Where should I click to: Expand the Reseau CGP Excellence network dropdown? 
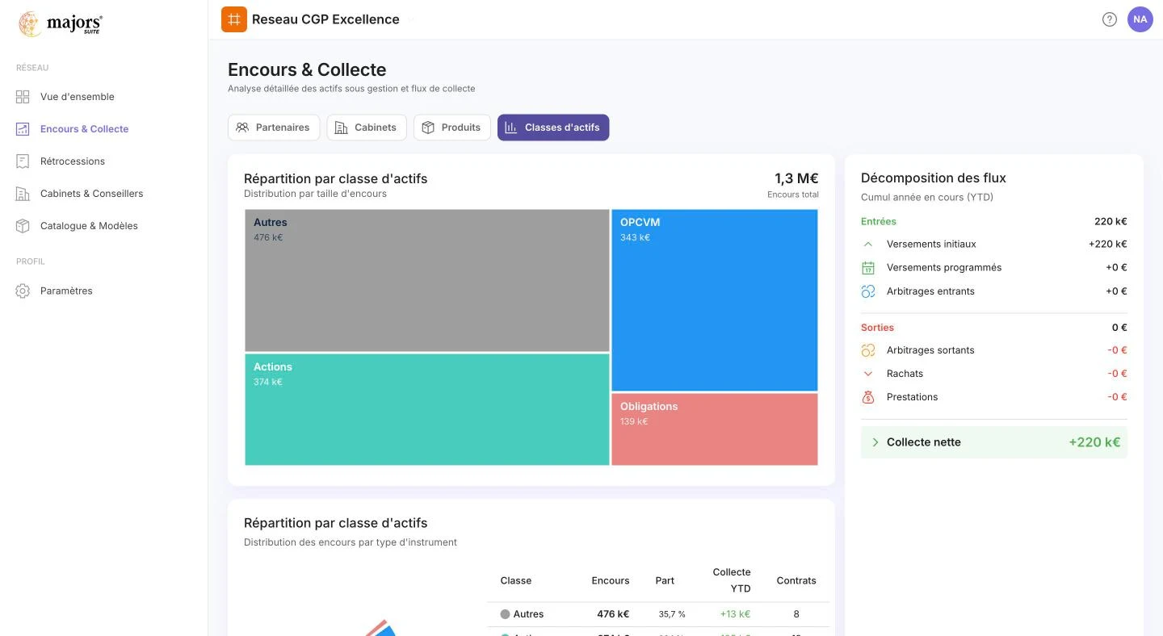click(410, 19)
